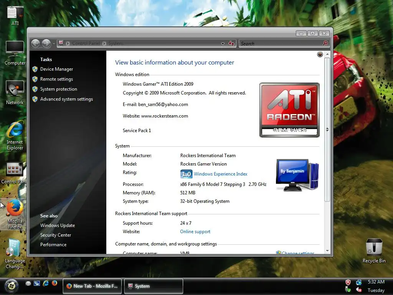Click the ATI Radeon Graphics logo

(289, 110)
